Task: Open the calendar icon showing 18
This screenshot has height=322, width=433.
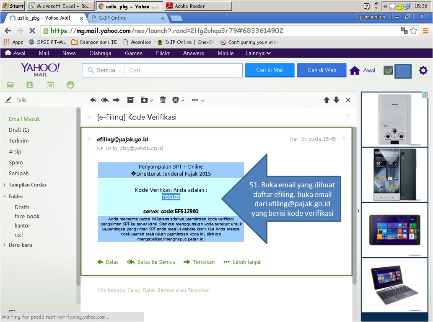Action: pos(50,85)
